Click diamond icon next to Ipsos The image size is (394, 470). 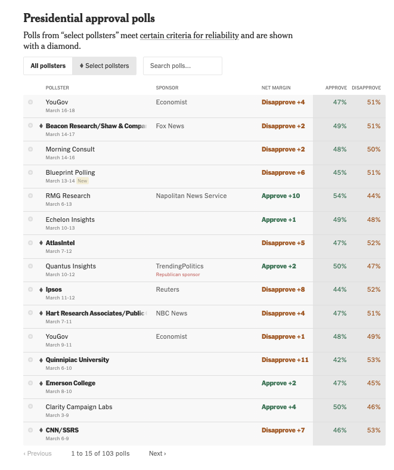[x=41, y=289]
